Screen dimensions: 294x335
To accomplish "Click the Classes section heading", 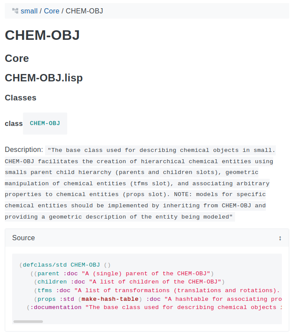I will coord(20,98).
